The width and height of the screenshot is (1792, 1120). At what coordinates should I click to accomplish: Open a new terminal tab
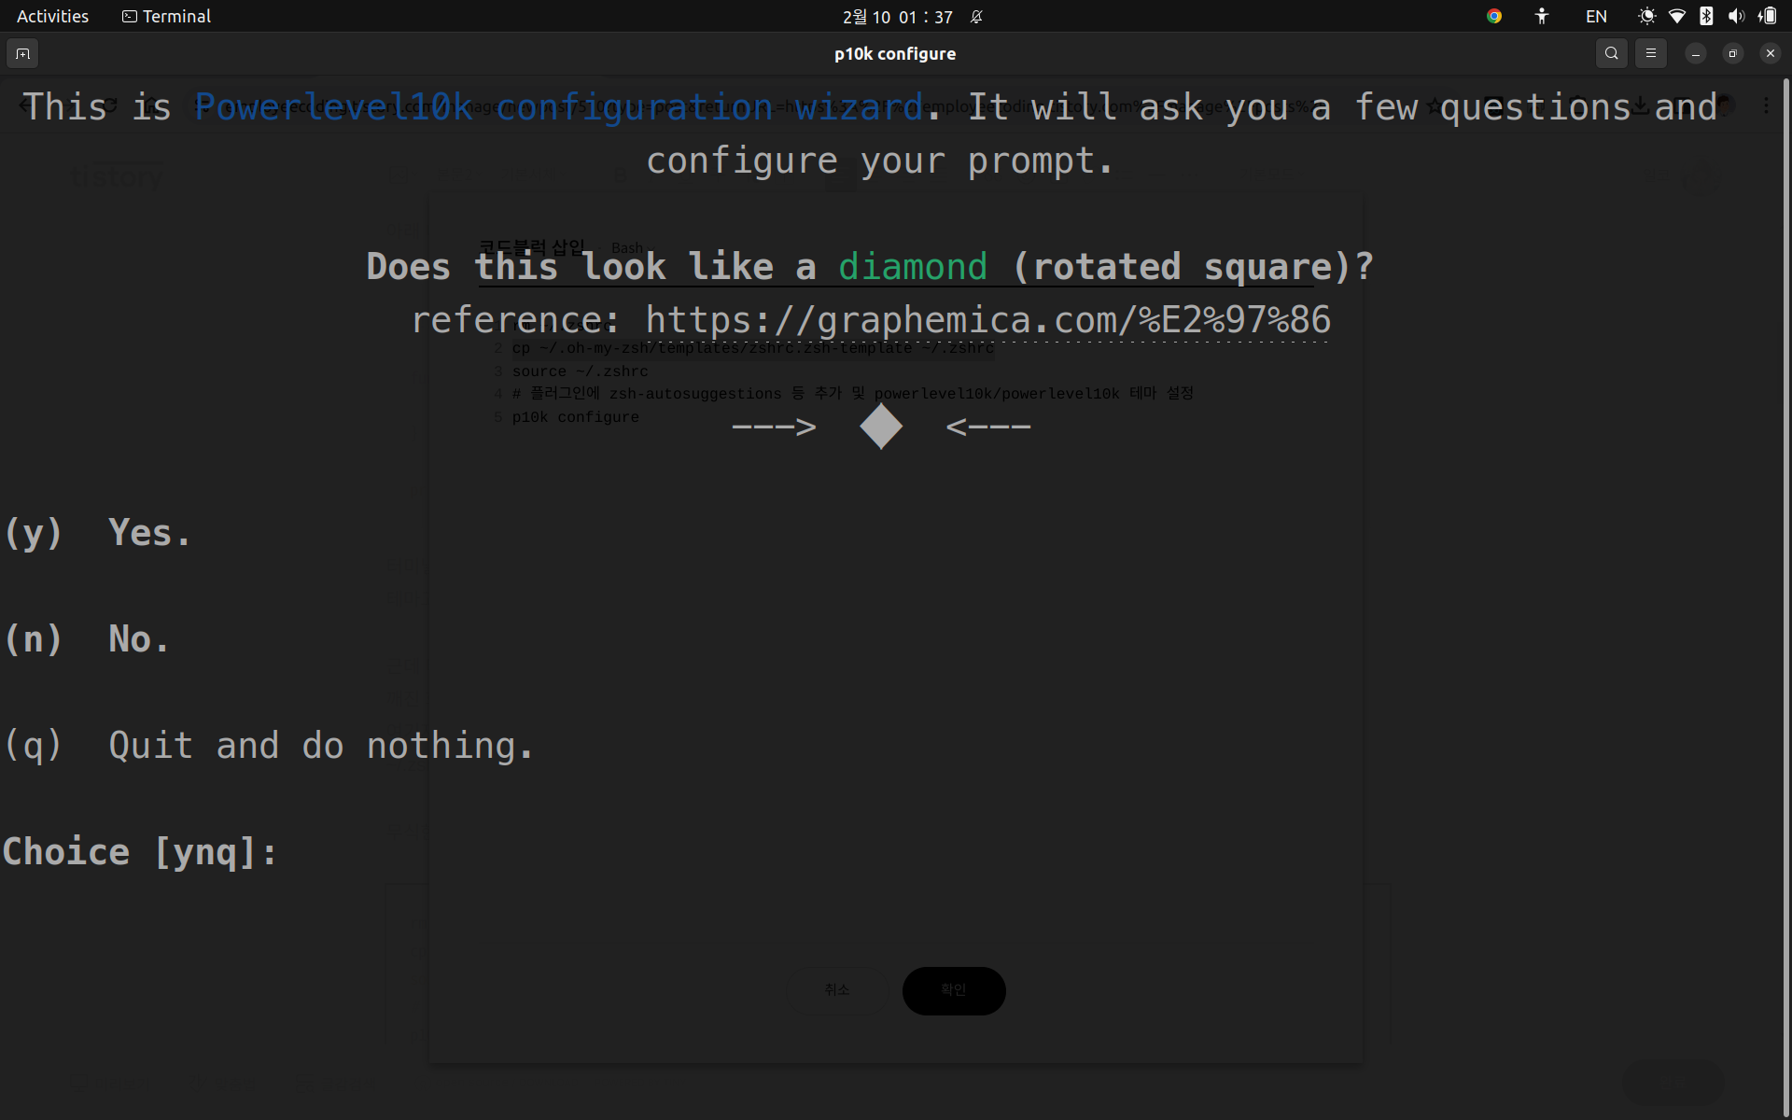[22, 53]
